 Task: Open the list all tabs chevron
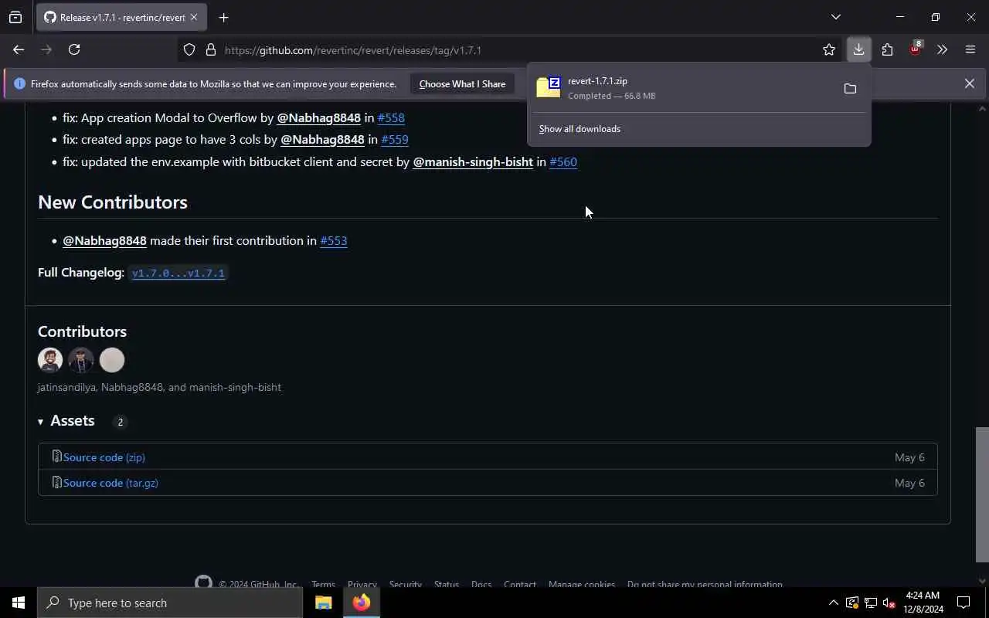[835, 17]
